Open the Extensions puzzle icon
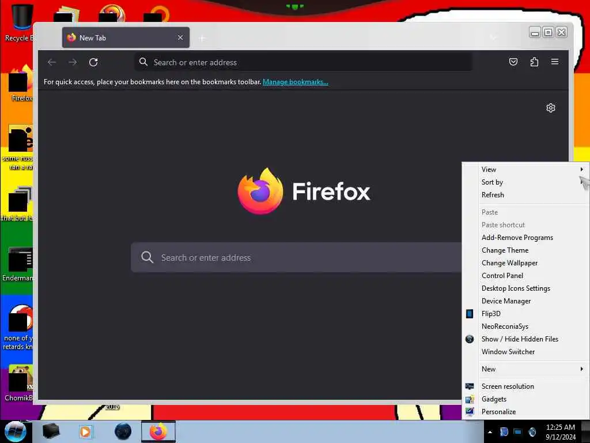The image size is (590, 443). (x=534, y=62)
